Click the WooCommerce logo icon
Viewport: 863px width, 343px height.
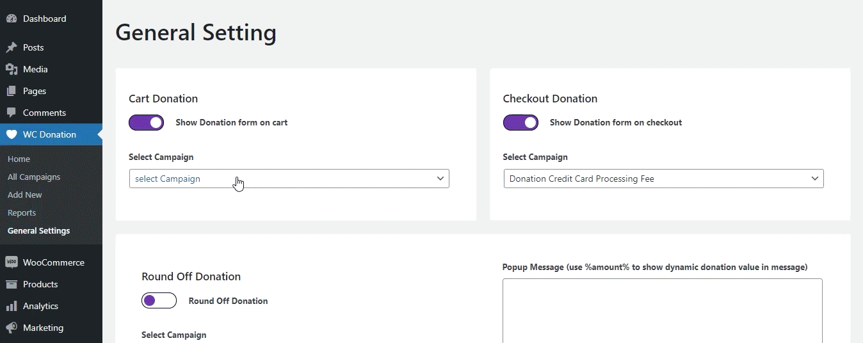point(12,262)
